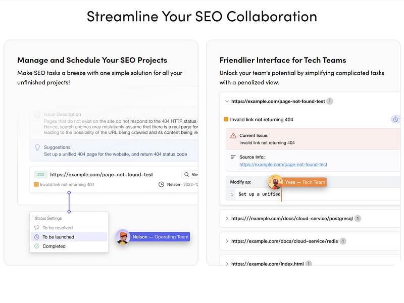The width and height of the screenshot is (404, 303).
Task: Select the Completed status option
Action: click(69, 246)
